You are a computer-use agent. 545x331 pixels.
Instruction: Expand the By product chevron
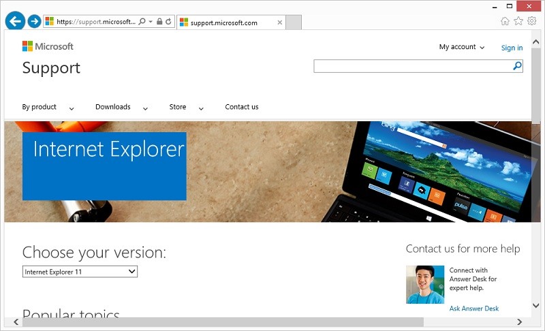pos(72,109)
